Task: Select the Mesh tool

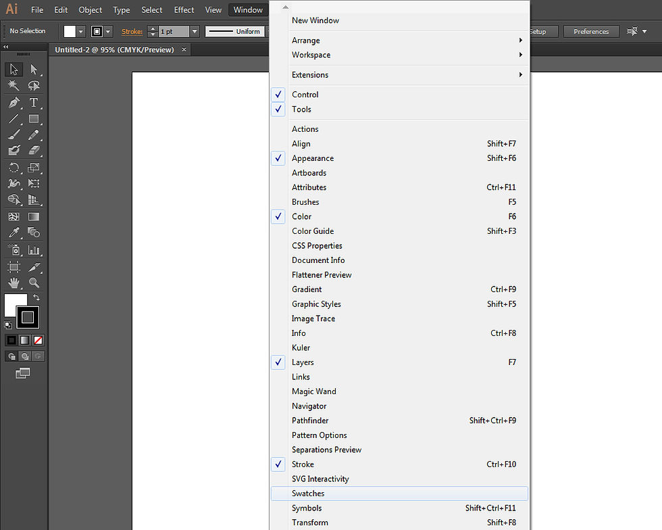Action: [14, 217]
